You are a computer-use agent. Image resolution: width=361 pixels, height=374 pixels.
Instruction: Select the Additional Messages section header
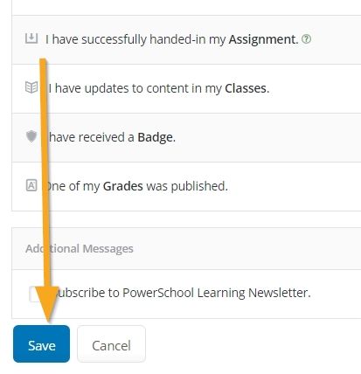coord(80,248)
